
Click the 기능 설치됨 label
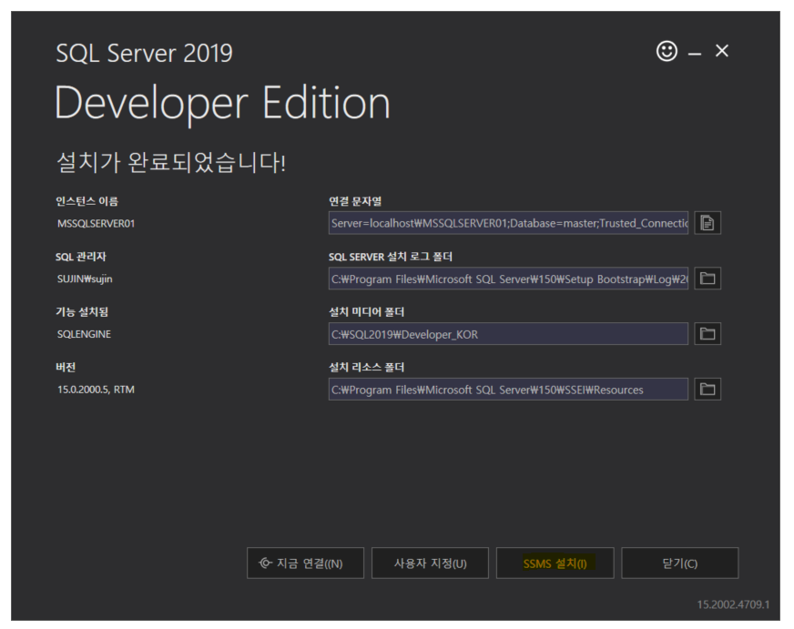(x=82, y=311)
